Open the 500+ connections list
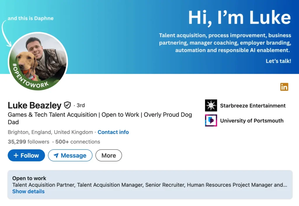 coord(77,142)
